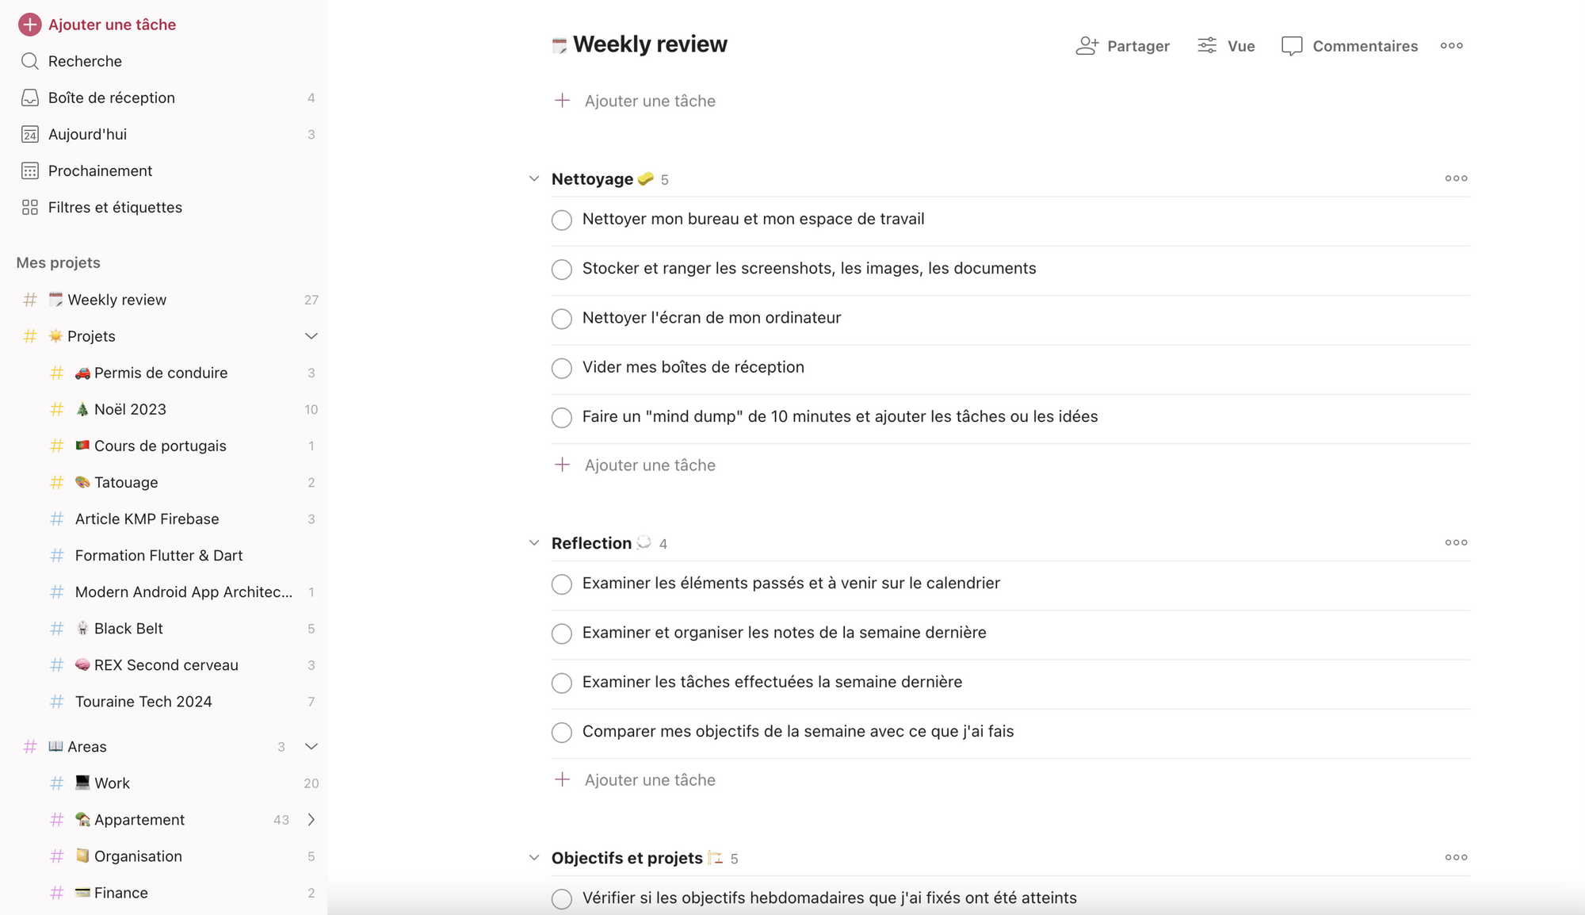The image size is (1585, 915).
Task: Collapse the Projets section expander
Action: coord(309,335)
